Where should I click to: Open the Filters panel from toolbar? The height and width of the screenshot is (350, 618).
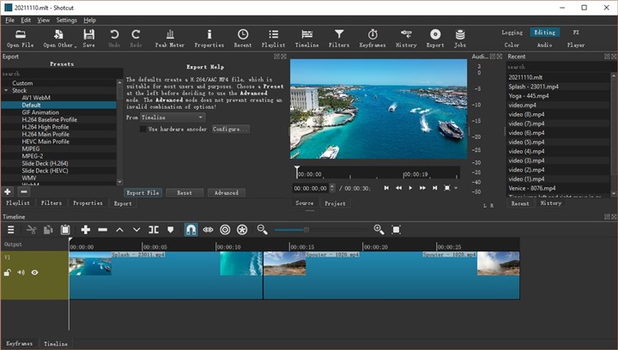(x=339, y=37)
